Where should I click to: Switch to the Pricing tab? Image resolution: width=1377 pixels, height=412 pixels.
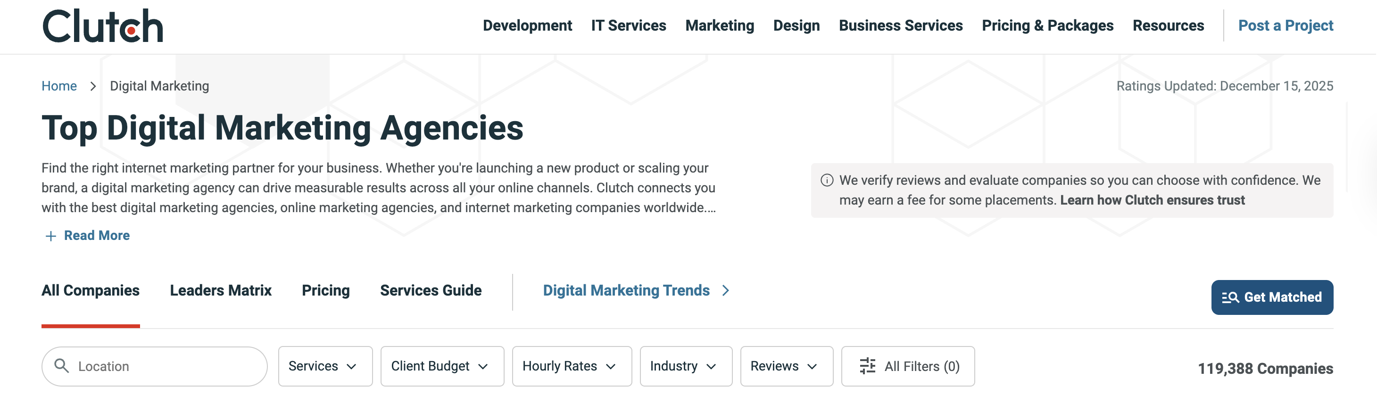(x=325, y=290)
